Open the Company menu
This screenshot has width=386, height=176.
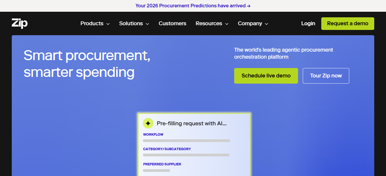[250, 23]
